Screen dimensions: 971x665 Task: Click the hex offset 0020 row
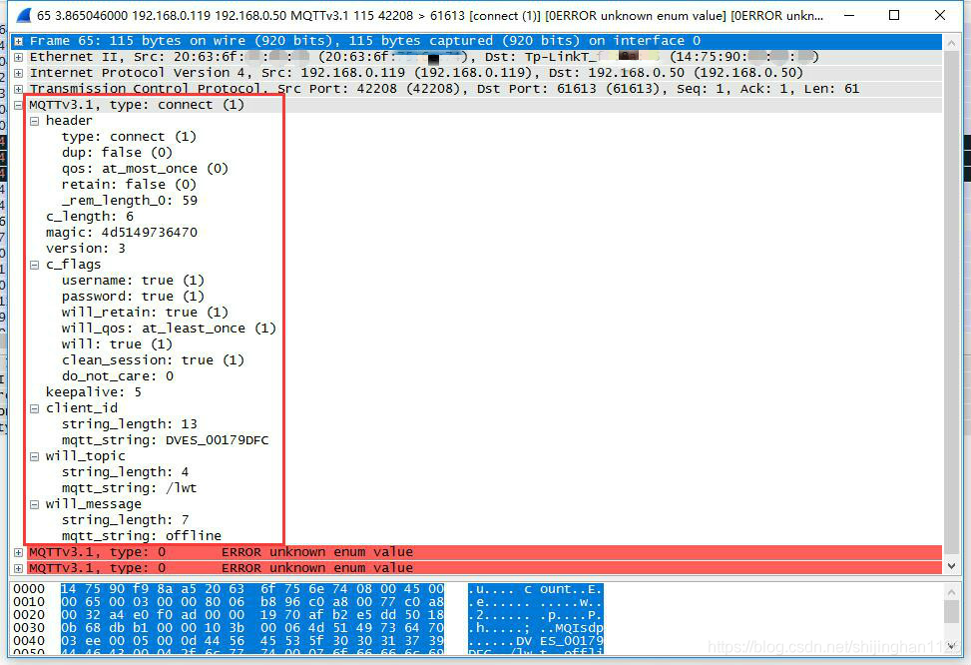(x=29, y=615)
